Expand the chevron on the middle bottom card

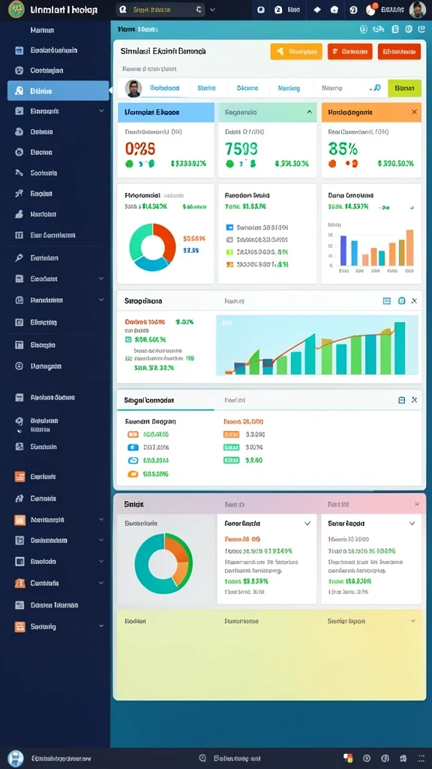(x=307, y=523)
